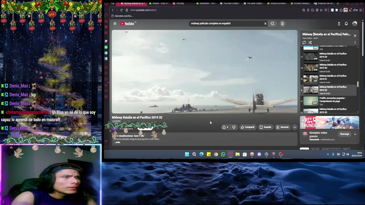Go back in the browser
The width and height of the screenshot is (365, 205).
[112, 10]
